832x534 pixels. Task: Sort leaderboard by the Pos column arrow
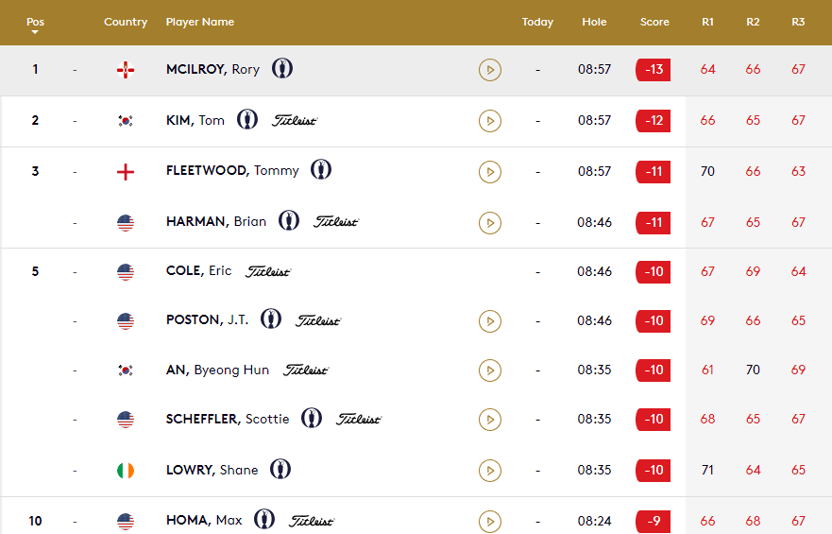[35, 32]
